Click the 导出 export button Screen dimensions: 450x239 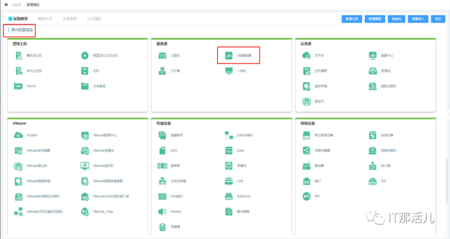pos(438,19)
